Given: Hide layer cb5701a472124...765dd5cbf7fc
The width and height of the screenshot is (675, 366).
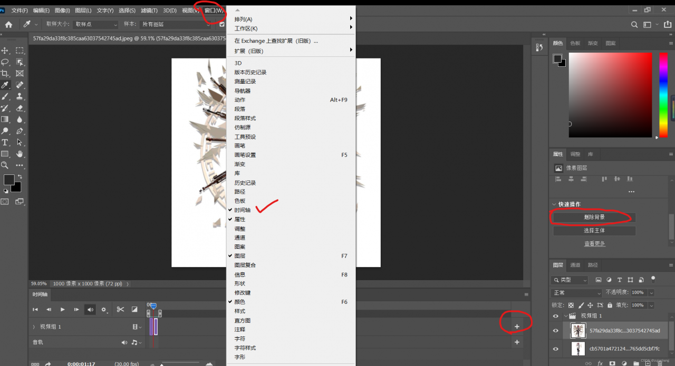Looking at the screenshot, I should pyautogui.click(x=555, y=349).
